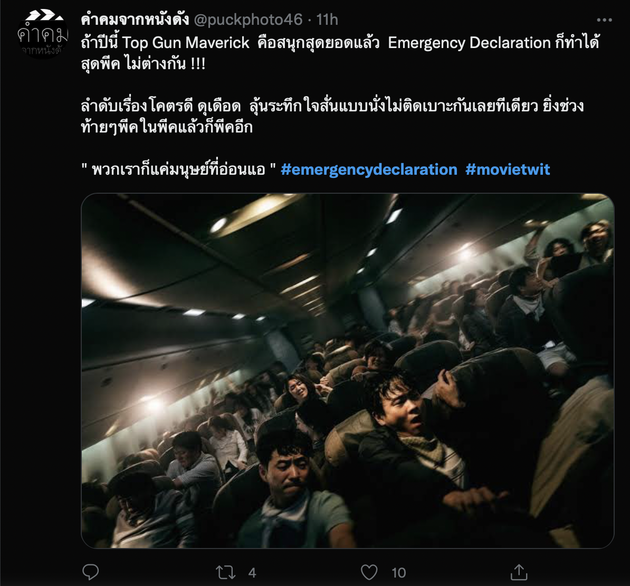Click the quoted line พวกเราก็แค่มนุษย์ที่อ่อนแอ
This screenshot has width=630, height=586.
[x=178, y=169]
